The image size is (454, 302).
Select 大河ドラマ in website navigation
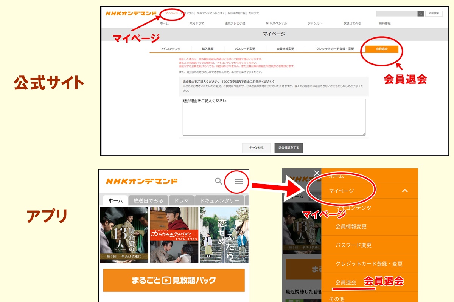coord(197,23)
